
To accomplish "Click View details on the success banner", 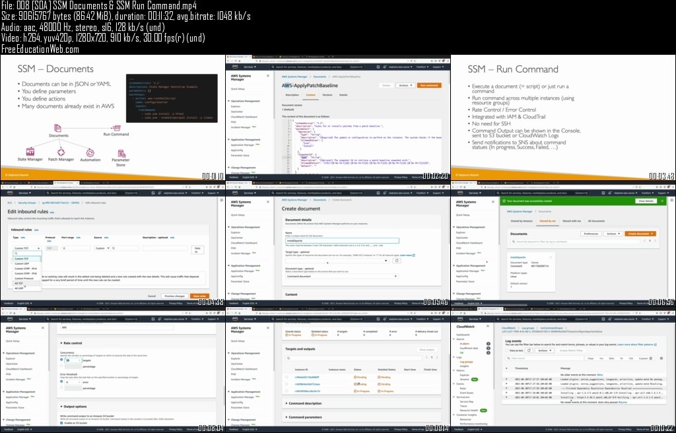I will (x=646, y=201).
